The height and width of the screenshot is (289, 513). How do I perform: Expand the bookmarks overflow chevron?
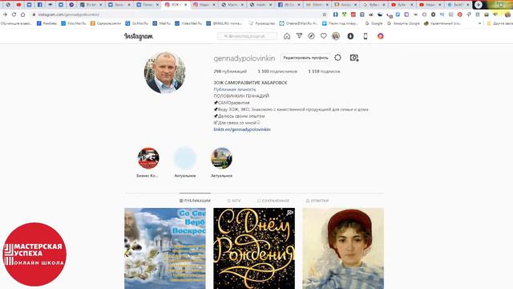[x=479, y=23]
